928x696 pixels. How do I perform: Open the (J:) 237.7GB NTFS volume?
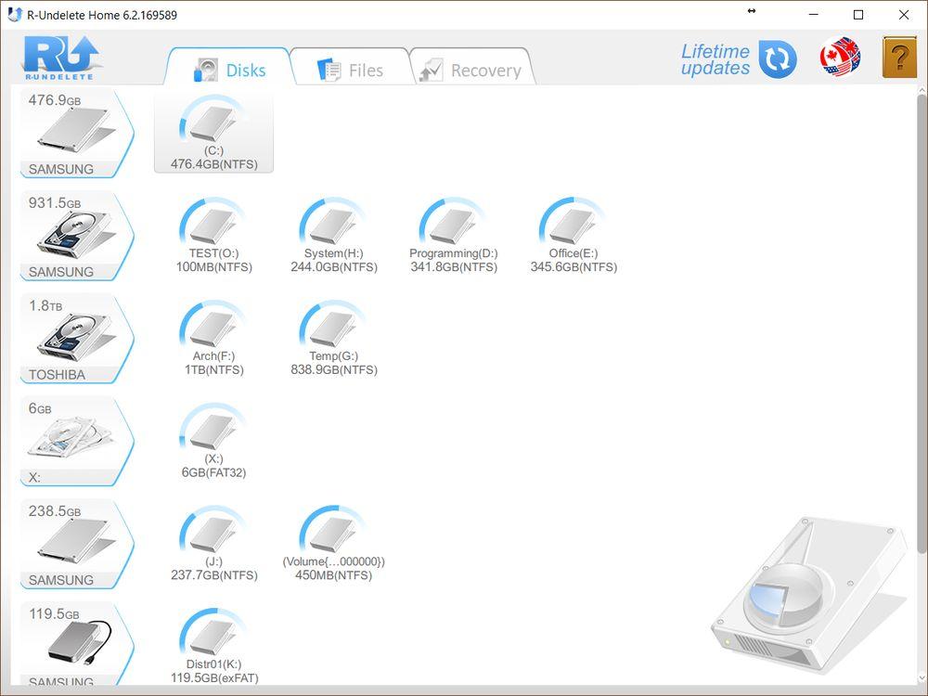[x=213, y=544]
